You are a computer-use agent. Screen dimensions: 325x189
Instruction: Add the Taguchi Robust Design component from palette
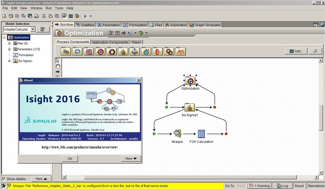135,51
